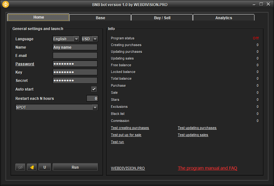Click the E-mail input field
This screenshot has height=186, width=274.
pyautogui.click(x=75, y=55)
